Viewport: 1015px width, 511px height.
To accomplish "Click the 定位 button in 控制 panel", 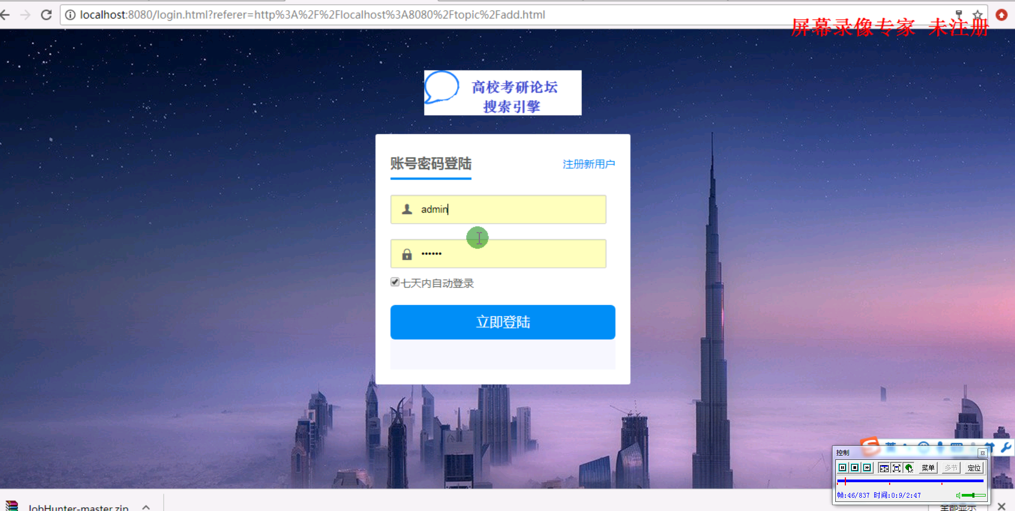I will (974, 468).
